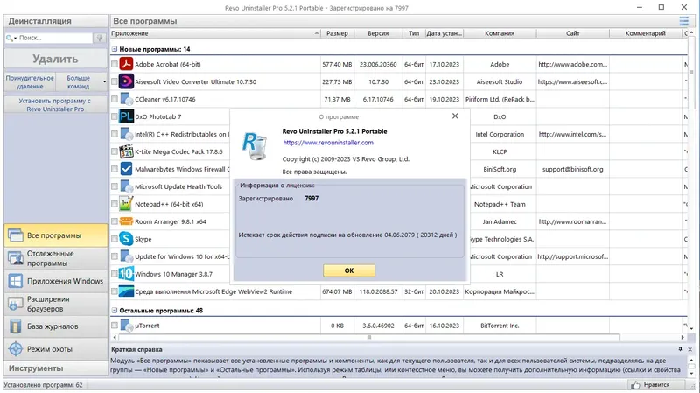Close the Краткая справка help panel

[689, 349]
